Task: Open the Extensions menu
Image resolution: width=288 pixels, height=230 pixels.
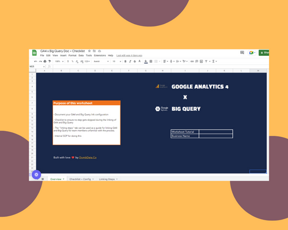Action: [x=100, y=55]
